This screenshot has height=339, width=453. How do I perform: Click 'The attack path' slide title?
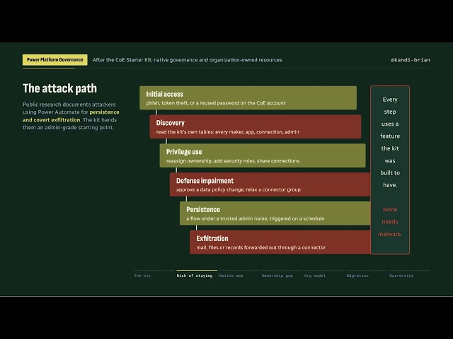pyautogui.click(x=59, y=88)
